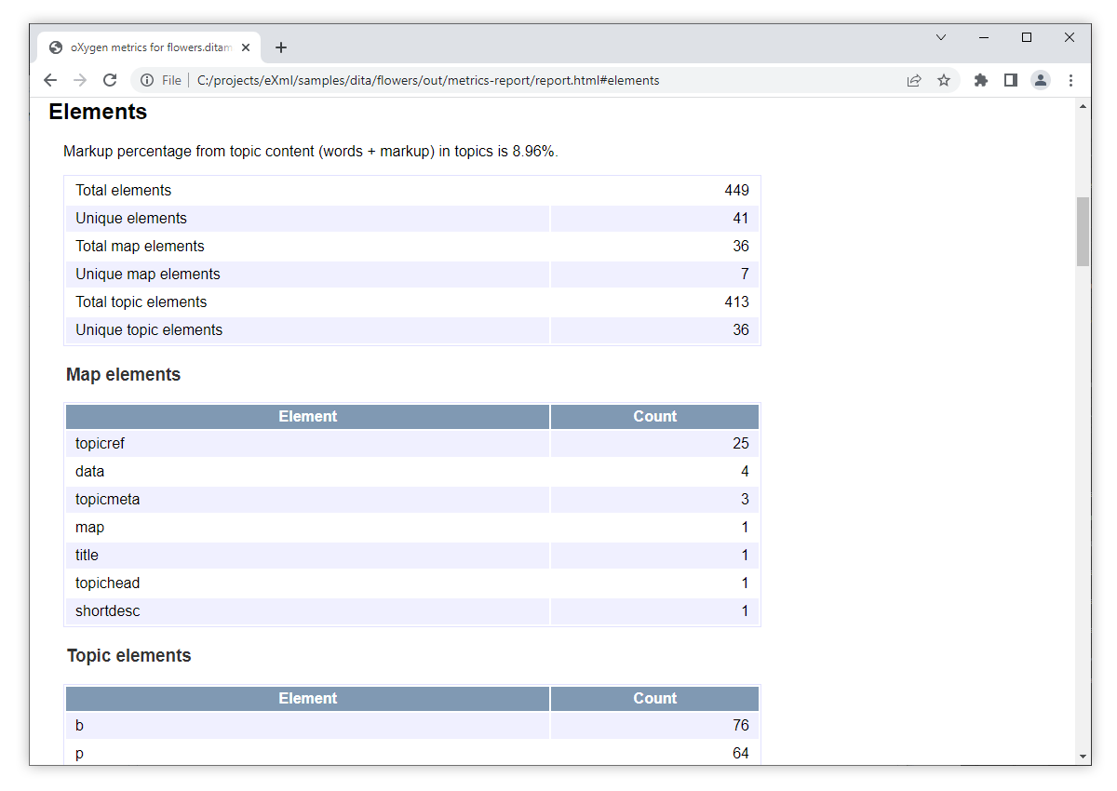Click the Elements heading
This screenshot has height=791, width=1117.
[x=98, y=112]
